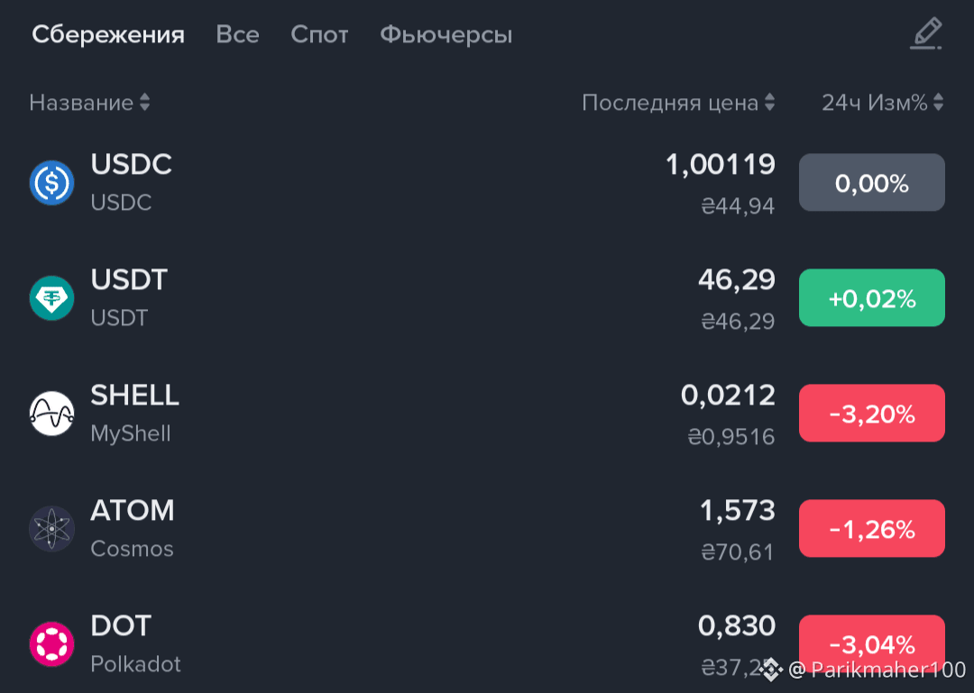
Task: Sort list by Название arrows
Action: pos(144,103)
